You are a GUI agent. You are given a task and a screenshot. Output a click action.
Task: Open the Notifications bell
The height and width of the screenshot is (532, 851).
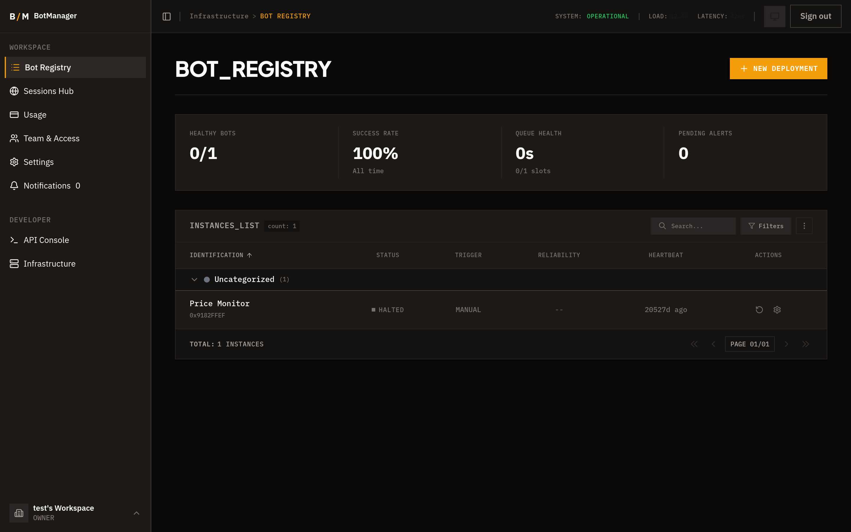coord(14,185)
